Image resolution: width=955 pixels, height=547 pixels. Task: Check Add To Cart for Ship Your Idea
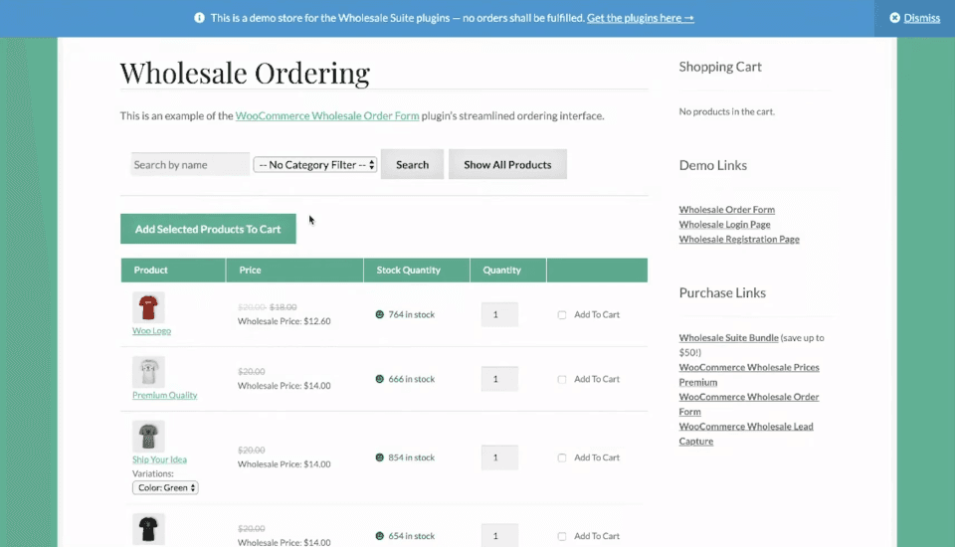[x=562, y=457]
